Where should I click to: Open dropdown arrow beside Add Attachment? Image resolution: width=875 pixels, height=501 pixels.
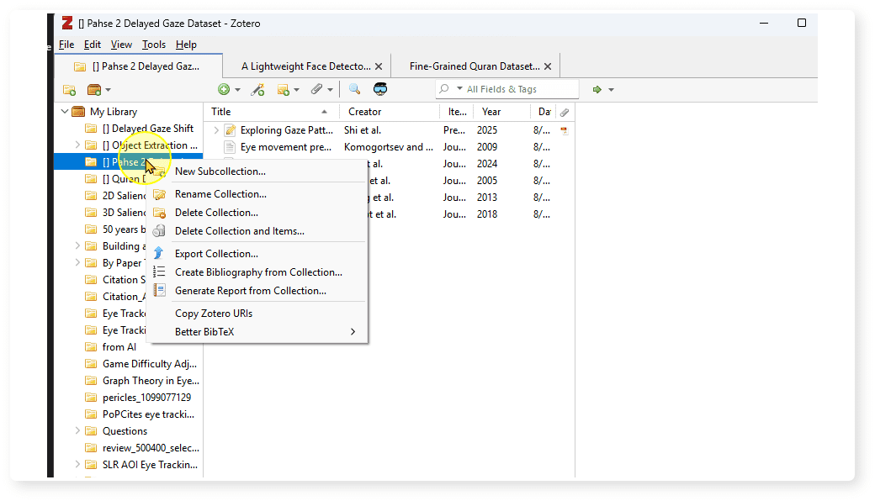click(x=331, y=90)
